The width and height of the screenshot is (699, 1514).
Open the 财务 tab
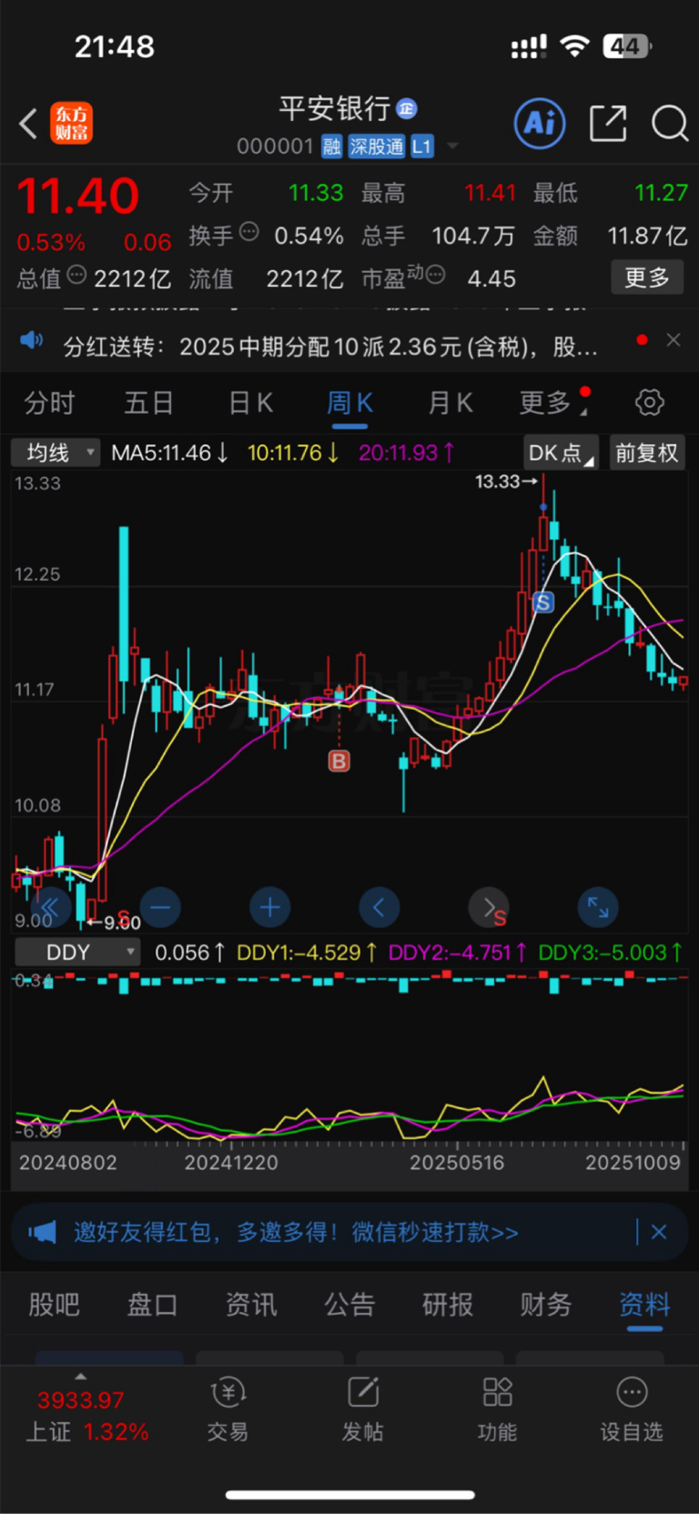546,1305
